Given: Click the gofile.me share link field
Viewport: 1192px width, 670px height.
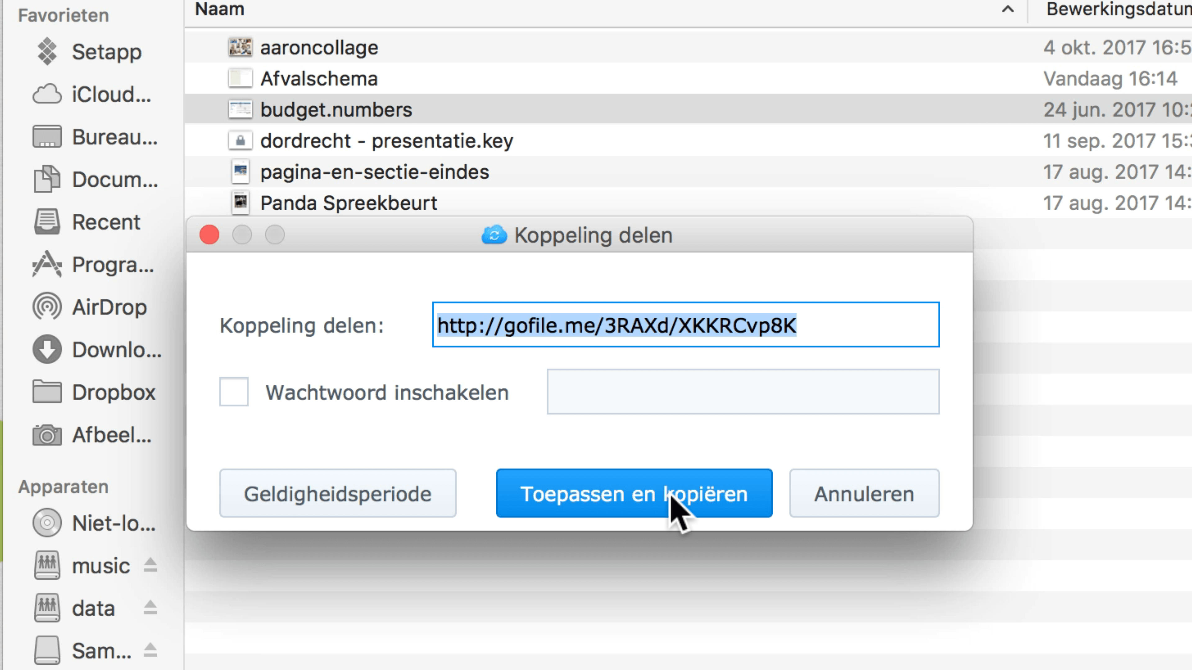Looking at the screenshot, I should 686,324.
